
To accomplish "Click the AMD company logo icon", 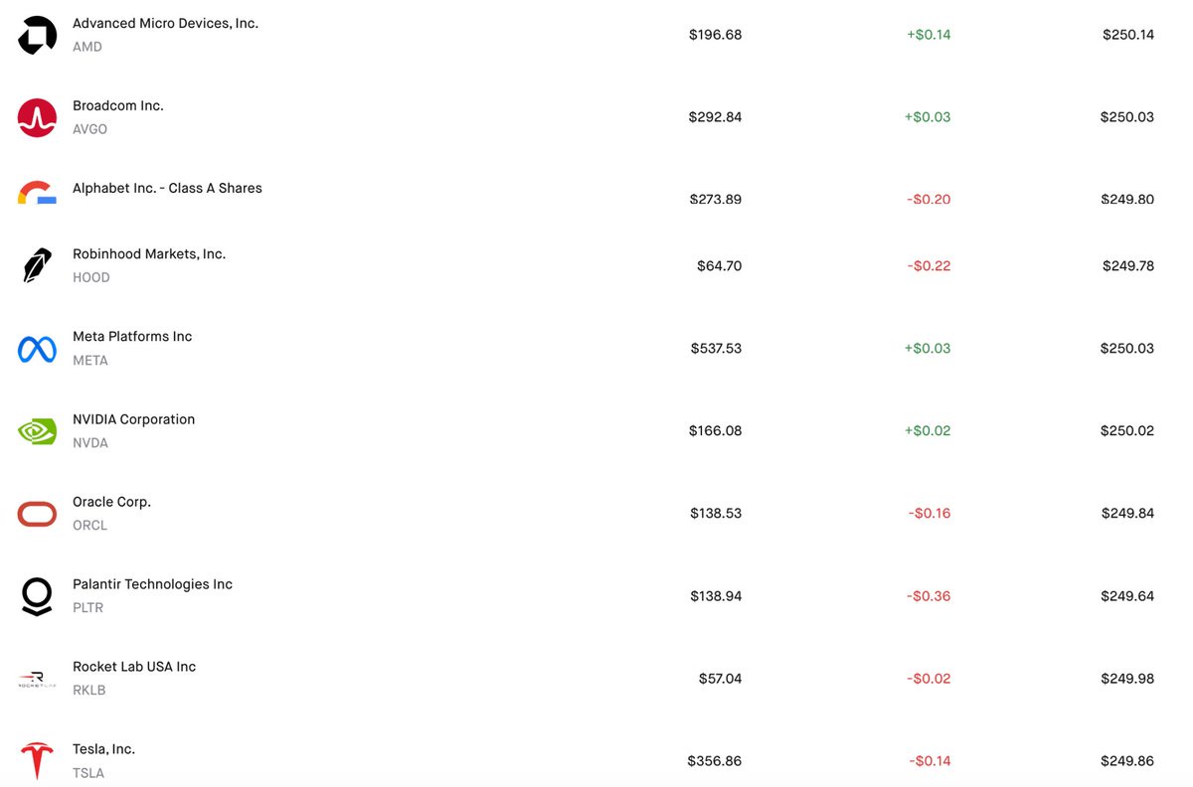I will [37, 35].
